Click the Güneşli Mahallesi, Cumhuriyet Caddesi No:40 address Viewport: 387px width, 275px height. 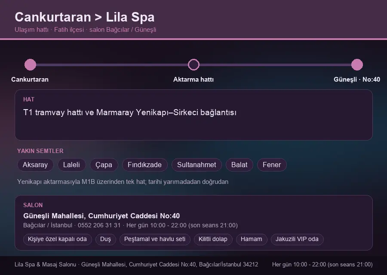coord(101,216)
